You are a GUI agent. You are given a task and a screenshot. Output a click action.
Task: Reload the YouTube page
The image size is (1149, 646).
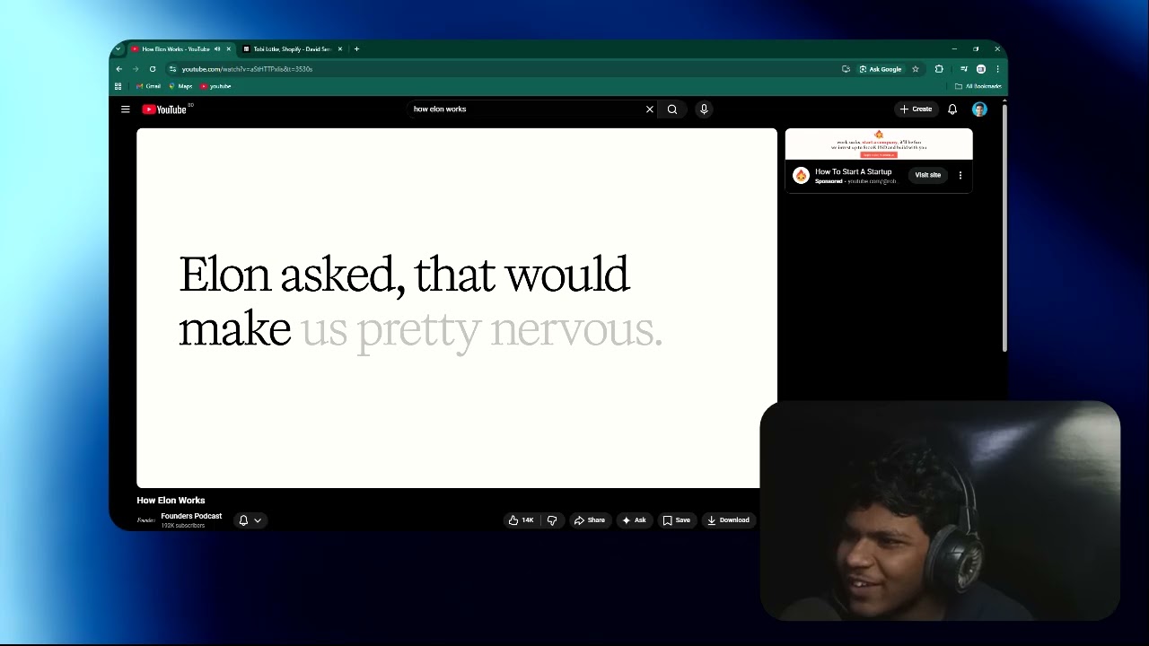pos(153,69)
